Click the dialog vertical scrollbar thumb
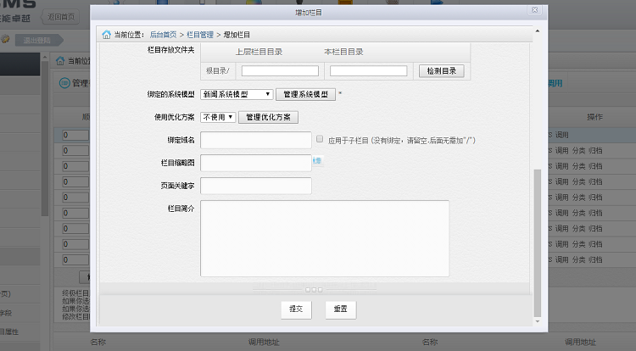 (x=538, y=243)
